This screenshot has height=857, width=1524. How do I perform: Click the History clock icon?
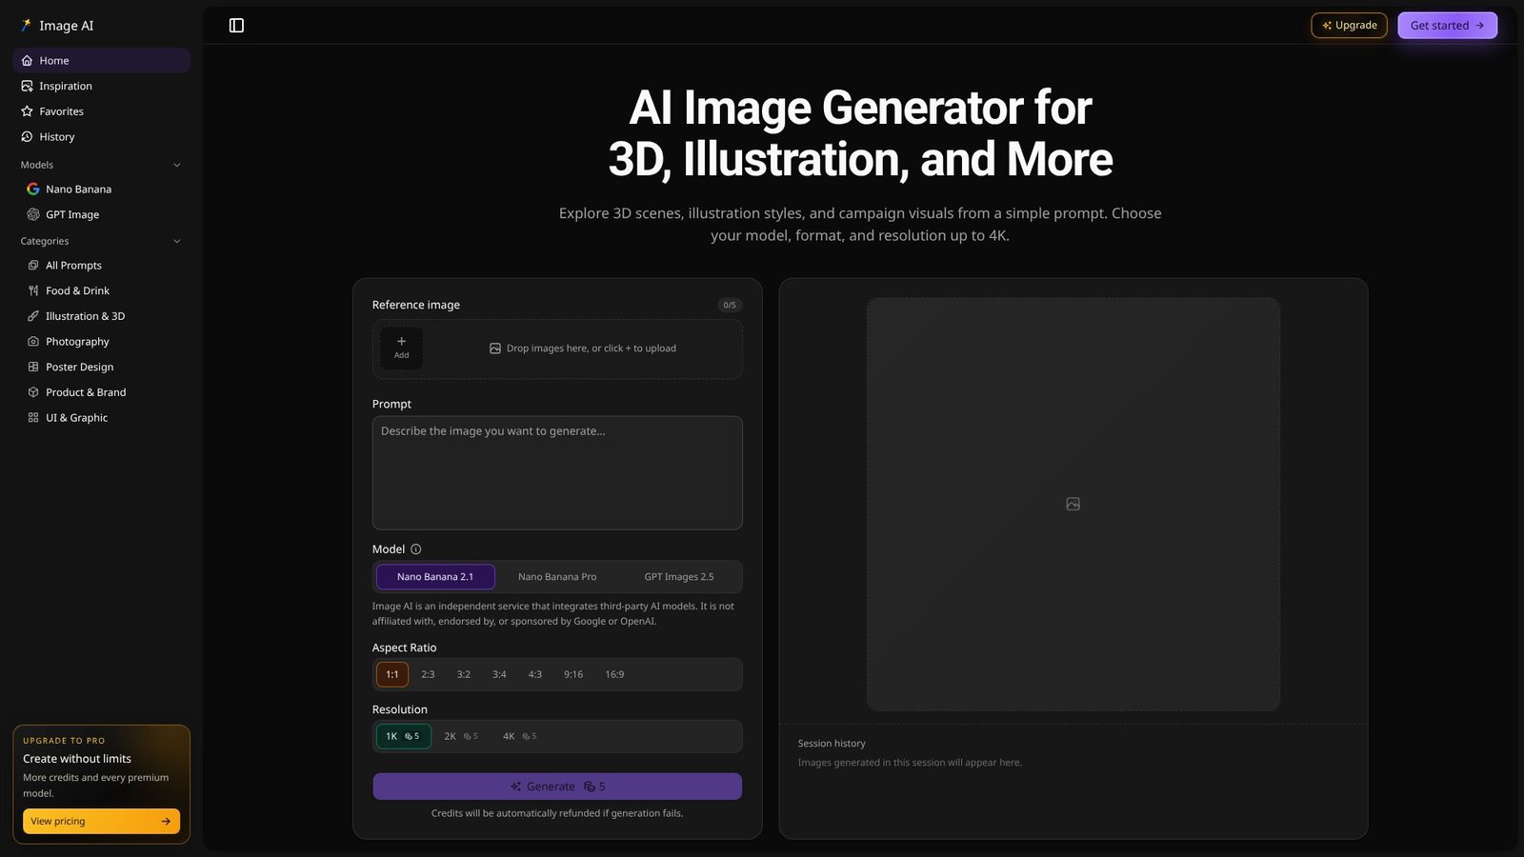[27, 137]
